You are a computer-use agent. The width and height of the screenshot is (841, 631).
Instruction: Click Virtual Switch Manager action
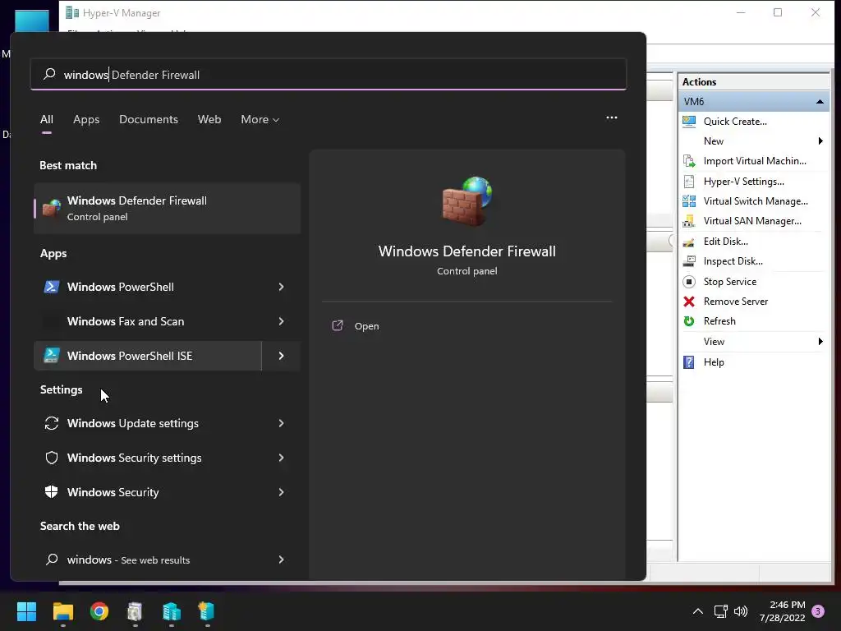(756, 201)
